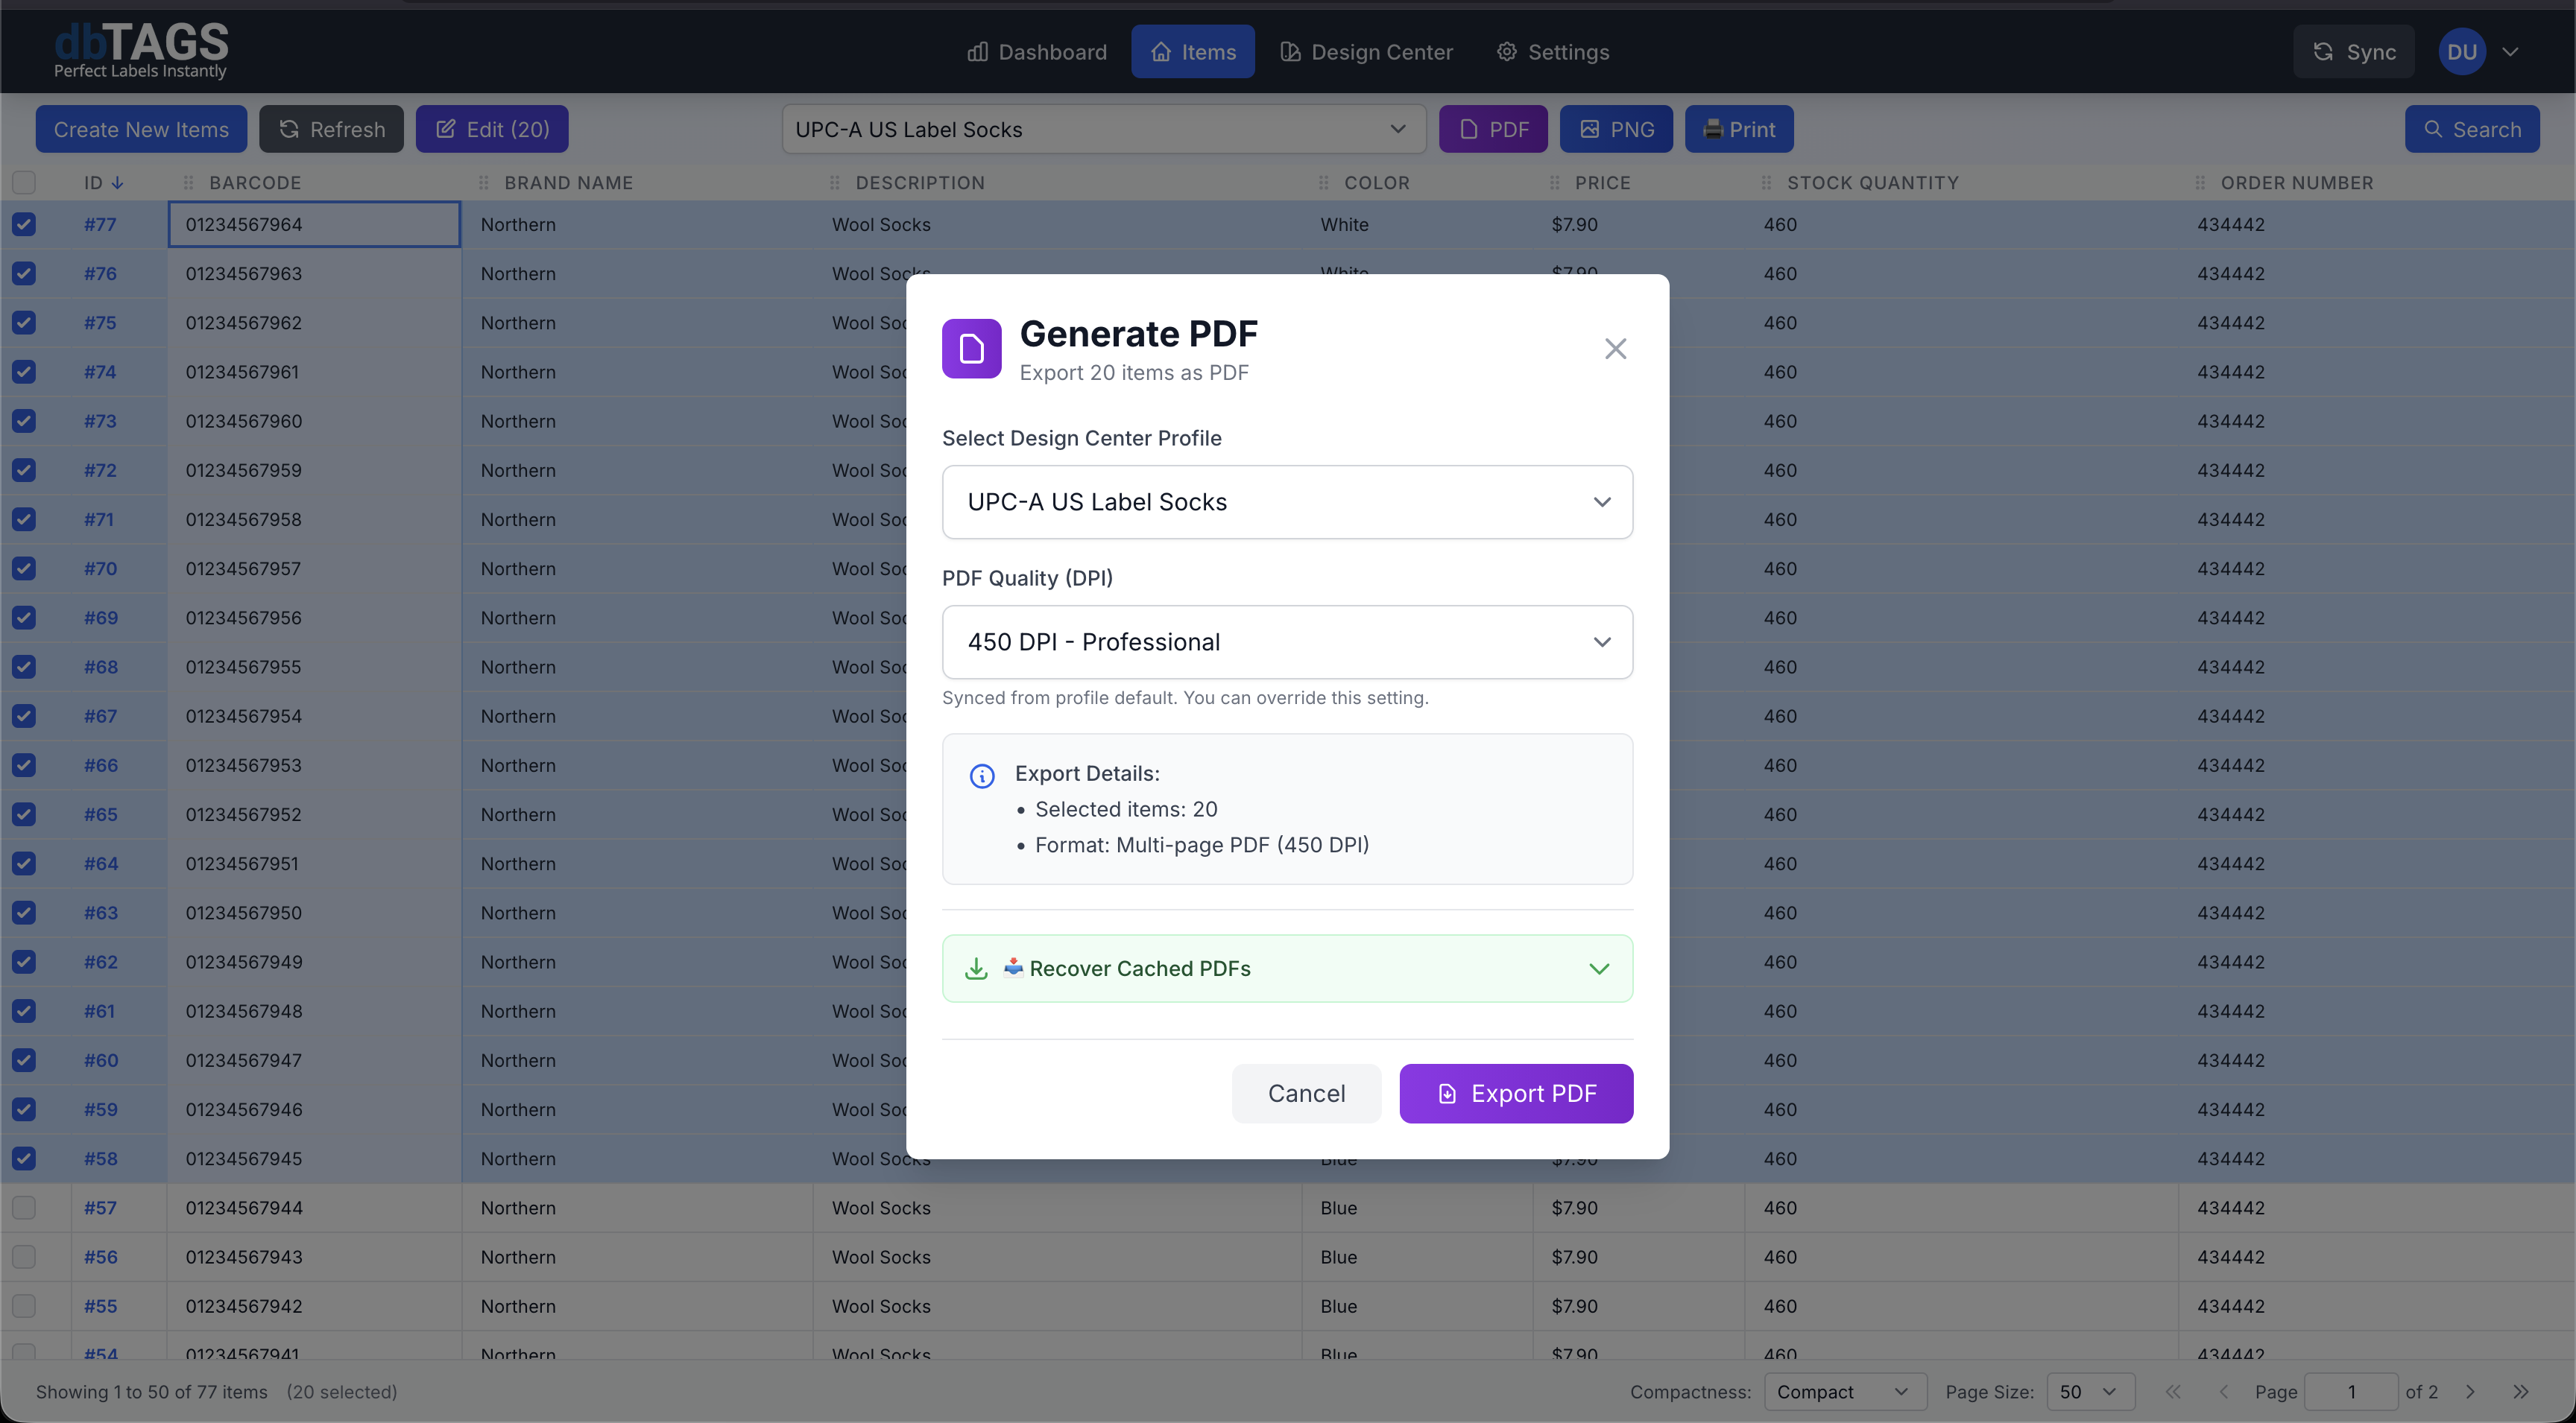Image resolution: width=2576 pixels, height=1423 pixels.
Task: Open the Dashboard section
Action: (1036, 51)
